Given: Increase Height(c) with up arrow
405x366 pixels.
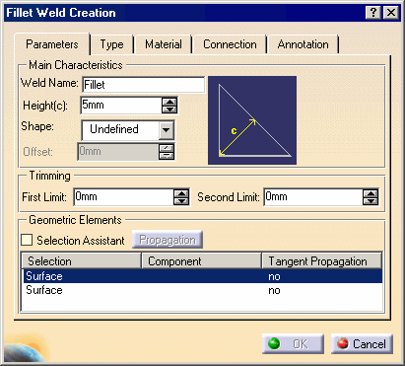Looking at the screenshot, I should 169,102.
